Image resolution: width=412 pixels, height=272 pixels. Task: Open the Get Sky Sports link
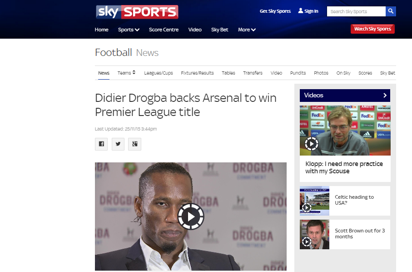tap(275, 11)
